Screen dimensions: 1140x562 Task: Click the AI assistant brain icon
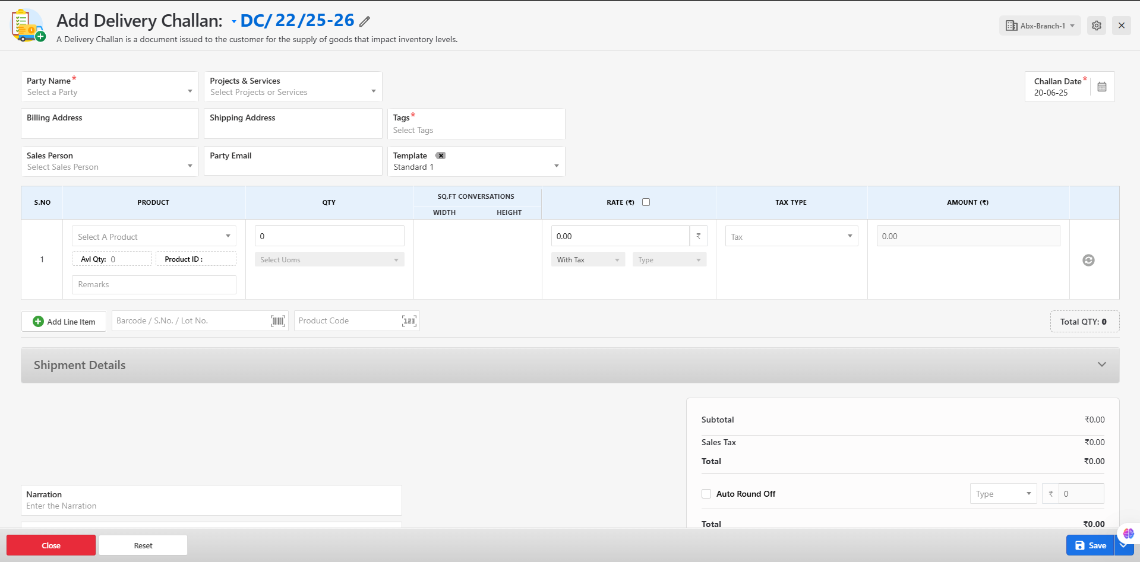coord(1128,534)
